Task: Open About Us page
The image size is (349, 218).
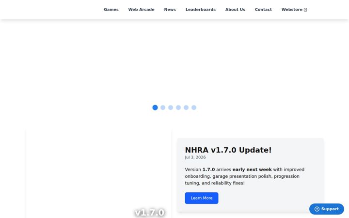Action: (235, 10)
